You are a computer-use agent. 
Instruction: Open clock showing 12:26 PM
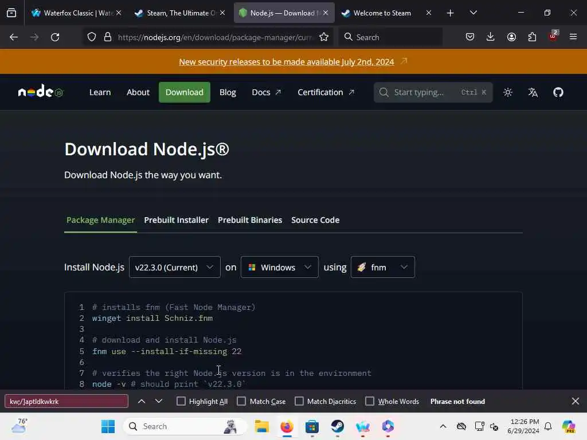coord(523,426)
